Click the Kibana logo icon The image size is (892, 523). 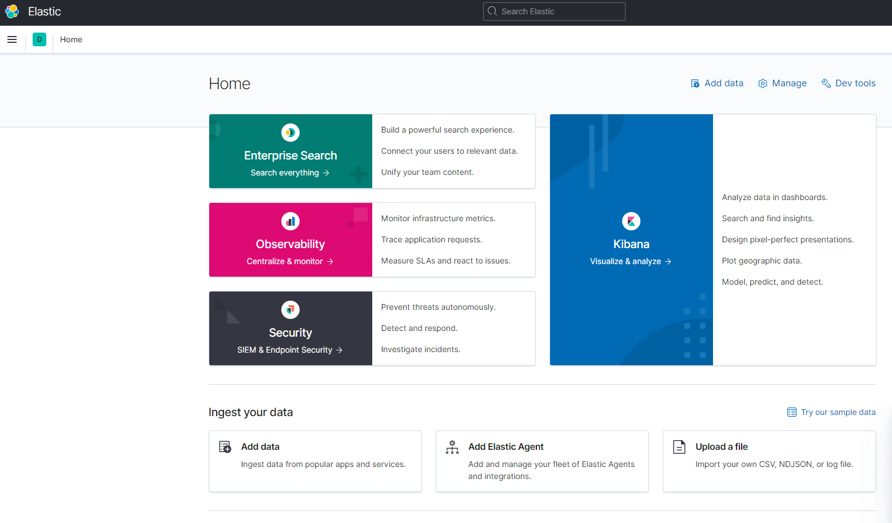point(631,221)
